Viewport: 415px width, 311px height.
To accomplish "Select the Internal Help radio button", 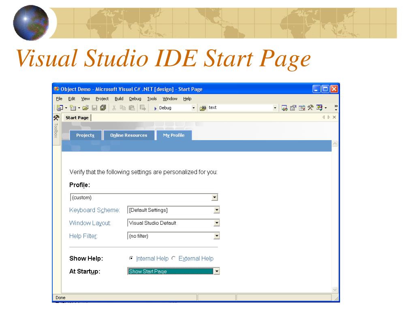I will (131, 258).
